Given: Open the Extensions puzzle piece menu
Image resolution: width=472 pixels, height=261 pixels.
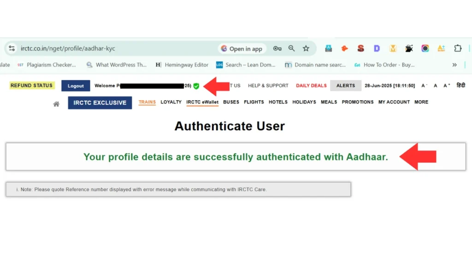Looking at the screenshot, I should coord(458,48).
